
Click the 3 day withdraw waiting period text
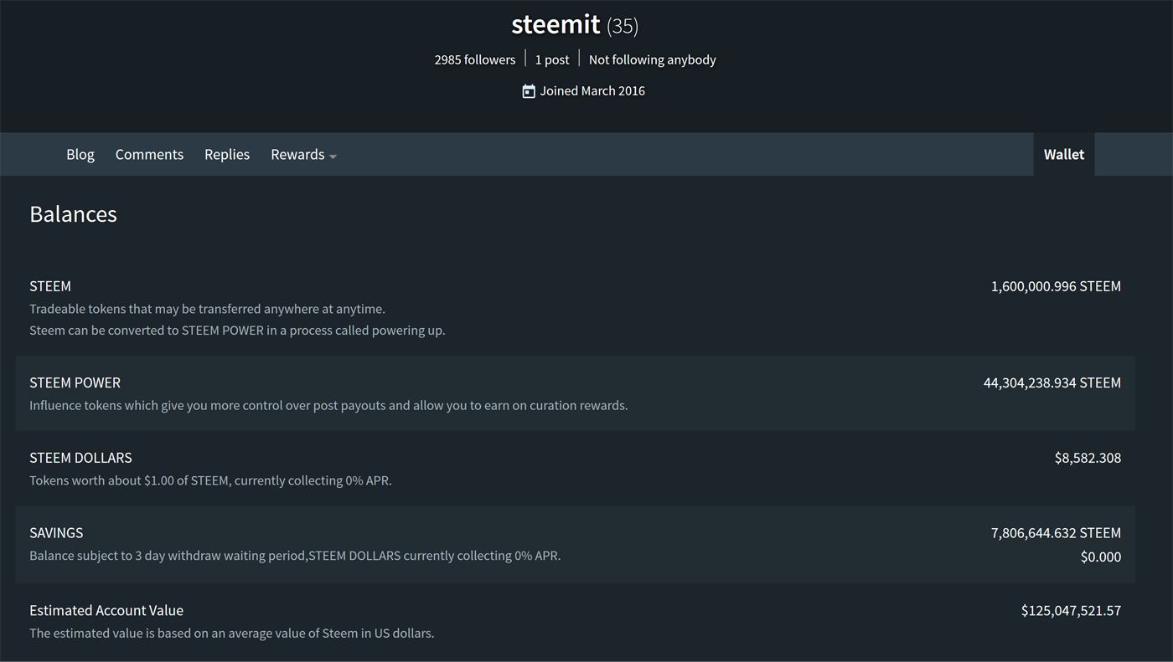coord(295,555)
